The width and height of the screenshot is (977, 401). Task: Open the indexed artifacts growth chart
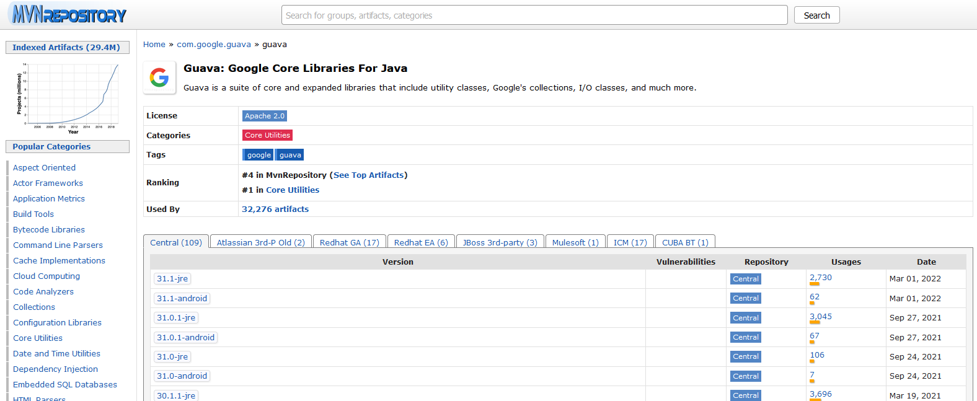68,98
